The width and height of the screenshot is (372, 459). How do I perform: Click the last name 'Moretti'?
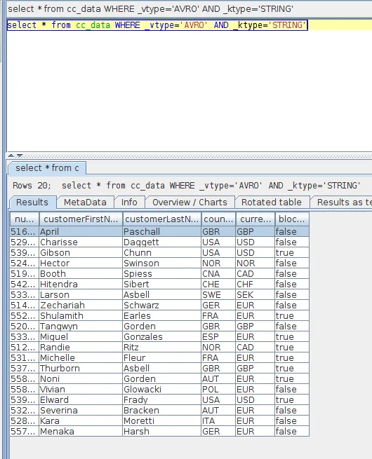pos(162,421)
